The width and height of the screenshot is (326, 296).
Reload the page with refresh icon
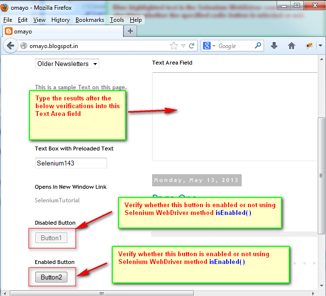[x=192, y=46]
